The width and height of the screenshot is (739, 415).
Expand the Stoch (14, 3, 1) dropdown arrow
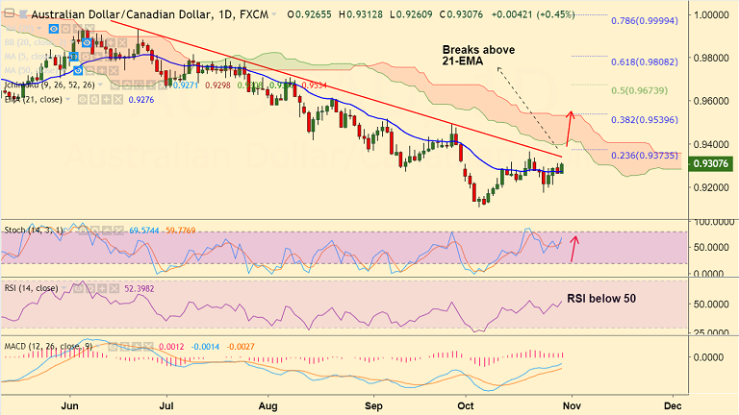pos(66,231)
